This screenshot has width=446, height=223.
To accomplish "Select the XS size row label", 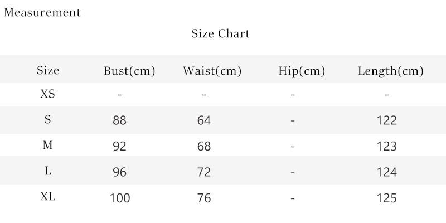I will coord(47,94).
